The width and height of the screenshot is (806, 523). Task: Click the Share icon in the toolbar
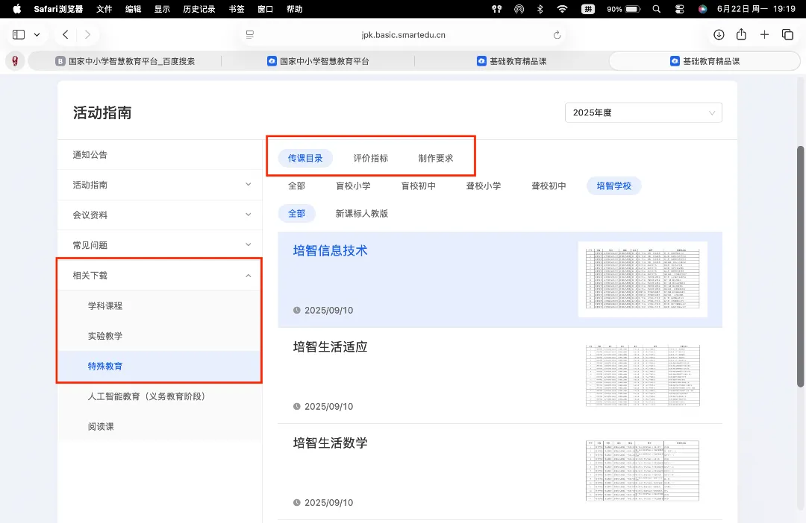741,34
